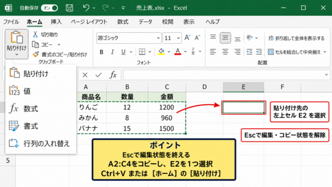
Task: Apply yellow fill color bucket
Action: pos(161,52)
